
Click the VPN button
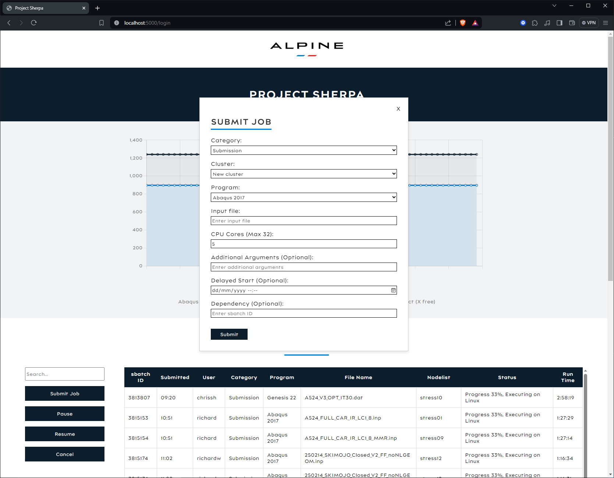pyautogui.click(x=589, y=23)
